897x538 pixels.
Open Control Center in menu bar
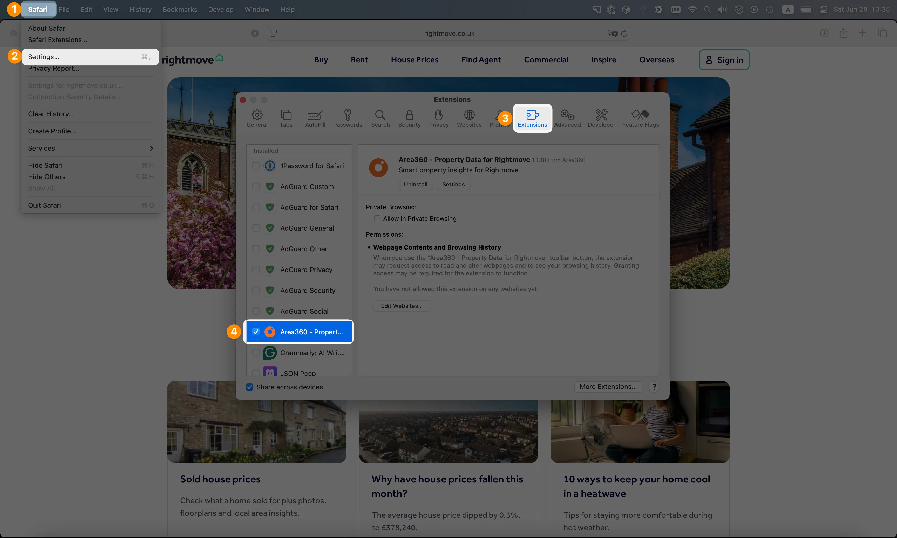tap(824, 9)
